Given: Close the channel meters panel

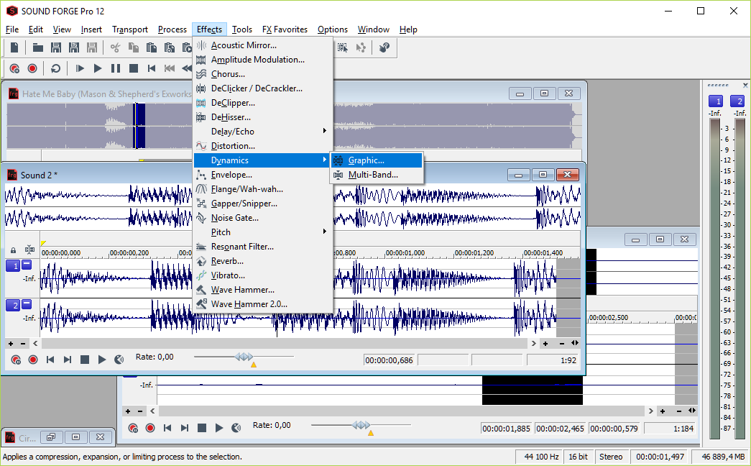Looking at the screenshot, I should click(x=745, y=86).
